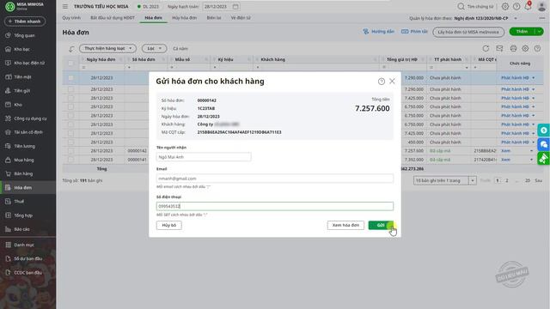Open CCDC ban đầu in sidebar
The image size is (550, 309).
tap(27, 273)
